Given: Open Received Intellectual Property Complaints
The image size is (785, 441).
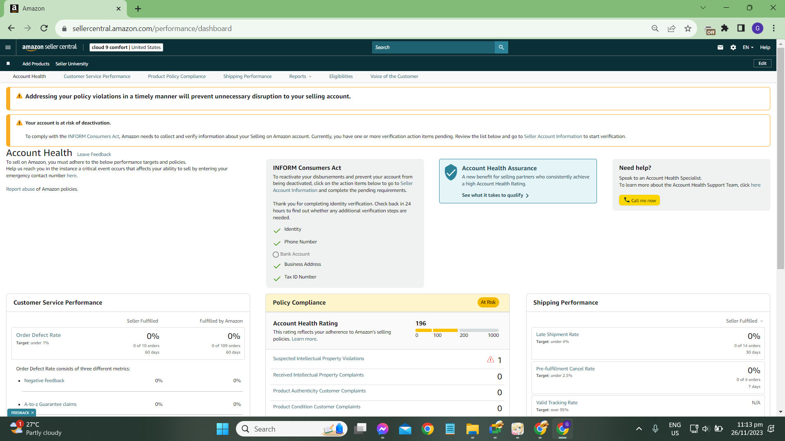Looking at the screenshot, I should (318, 375).
